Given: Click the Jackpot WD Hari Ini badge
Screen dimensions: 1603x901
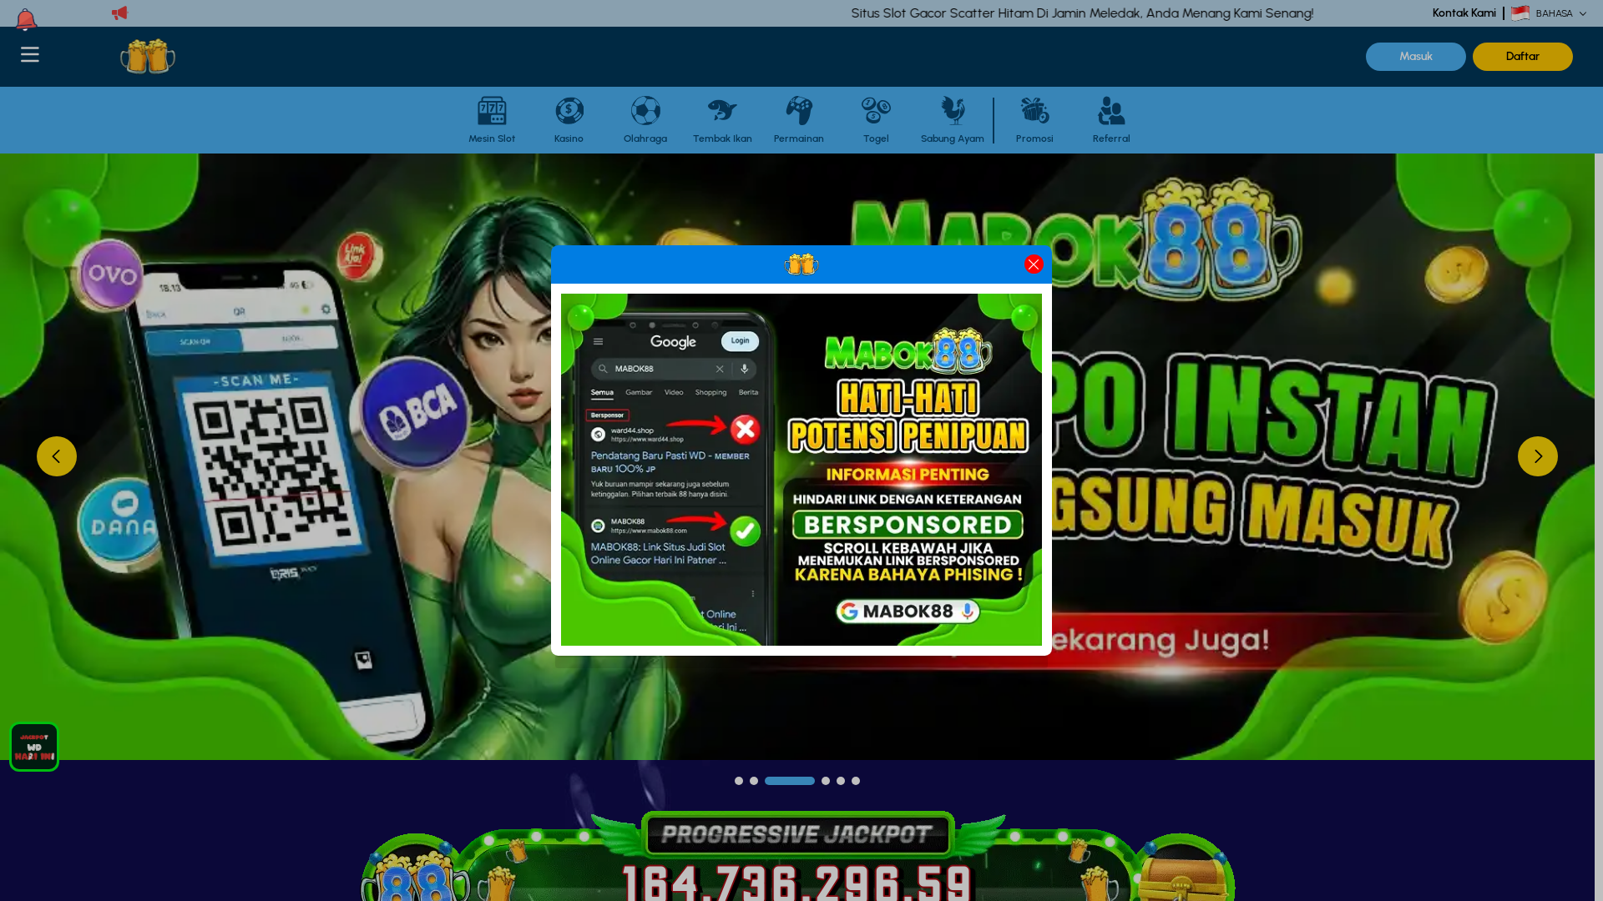Looking at the screenshot, I should (x=34, y=747).
